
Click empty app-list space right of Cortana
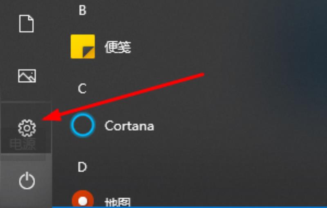(208, 126)
